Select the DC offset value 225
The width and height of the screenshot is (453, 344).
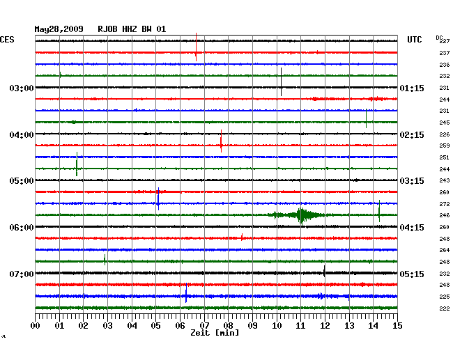pyautogui.click(x=445, y=297)
